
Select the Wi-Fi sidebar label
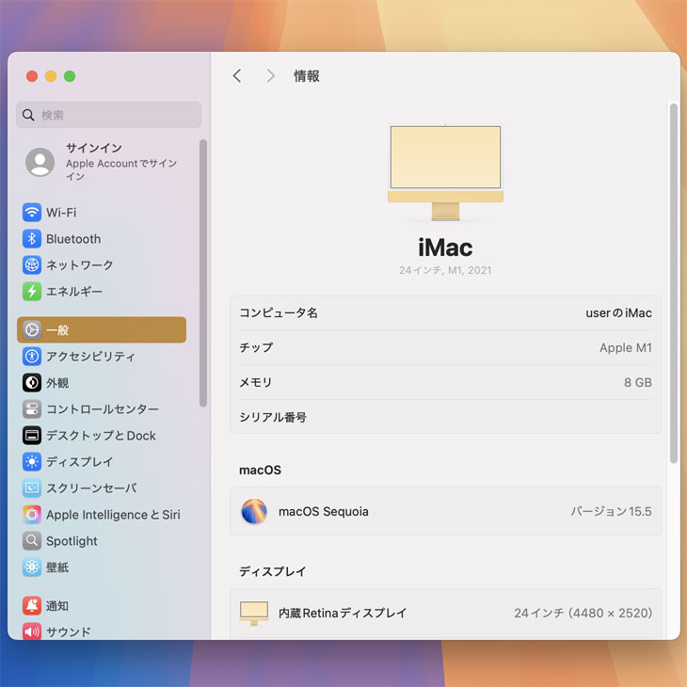(x=61, y=213)
